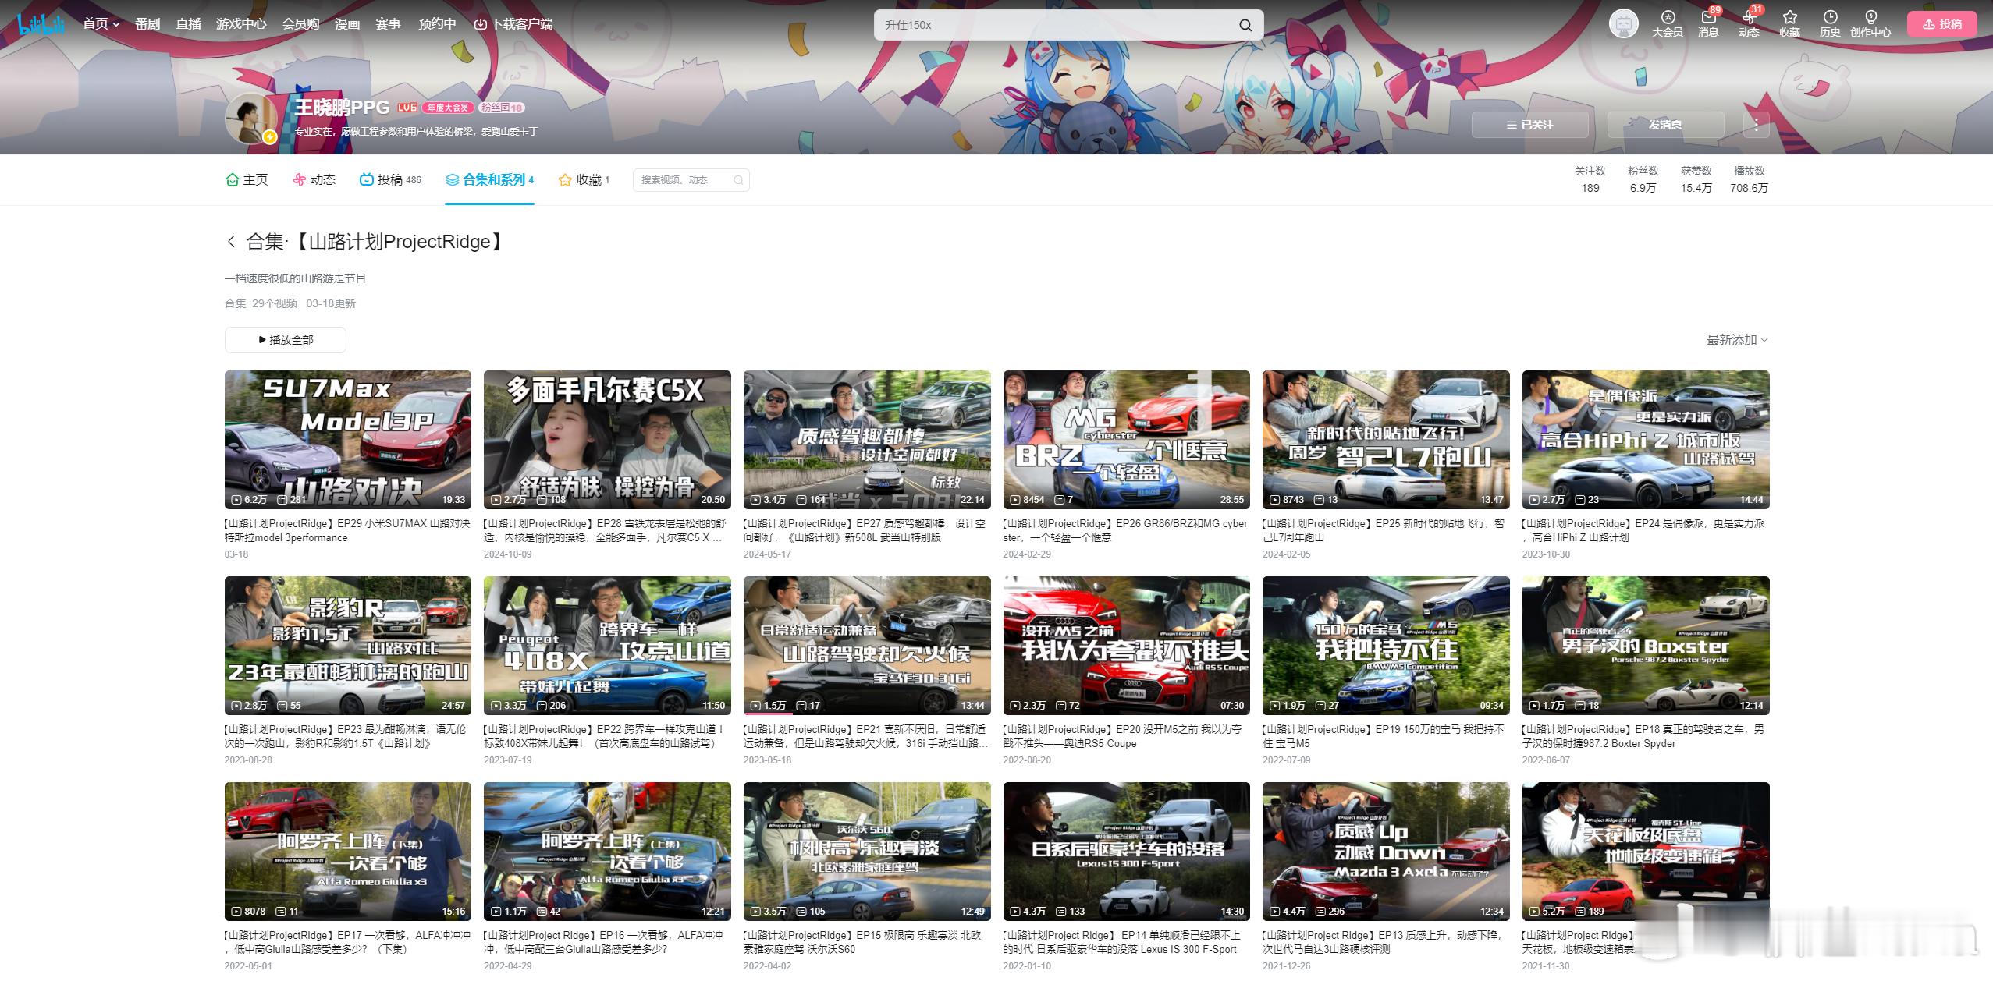Click the back arrow beside 合集 title
1993x981 pixels.
point(231,242)
